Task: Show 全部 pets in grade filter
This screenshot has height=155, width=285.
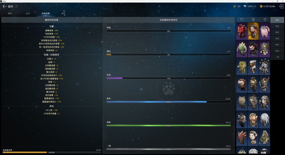Action: (x=277, y=20)
